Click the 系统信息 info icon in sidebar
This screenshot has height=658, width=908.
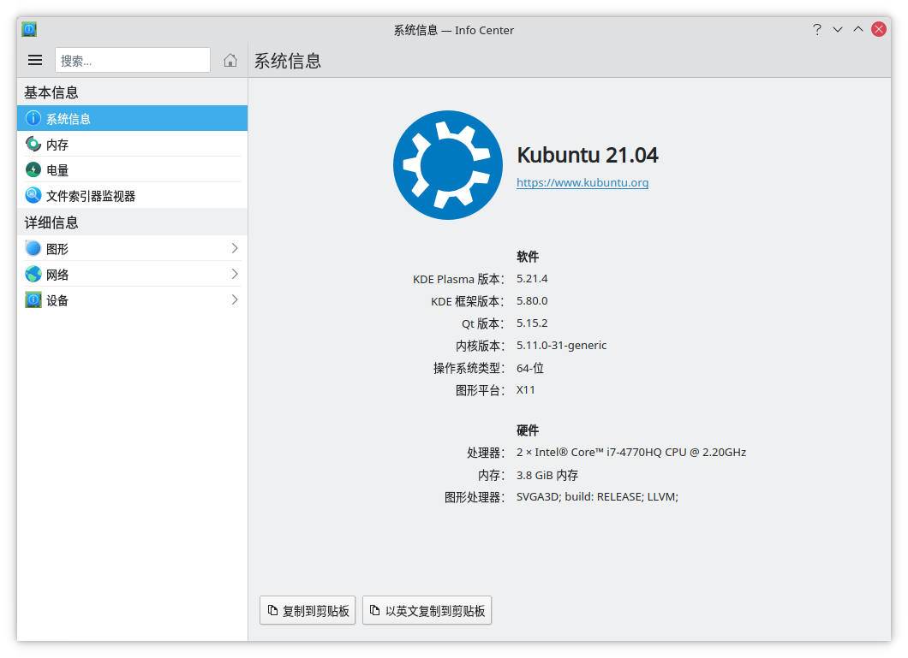coord(33,119)
